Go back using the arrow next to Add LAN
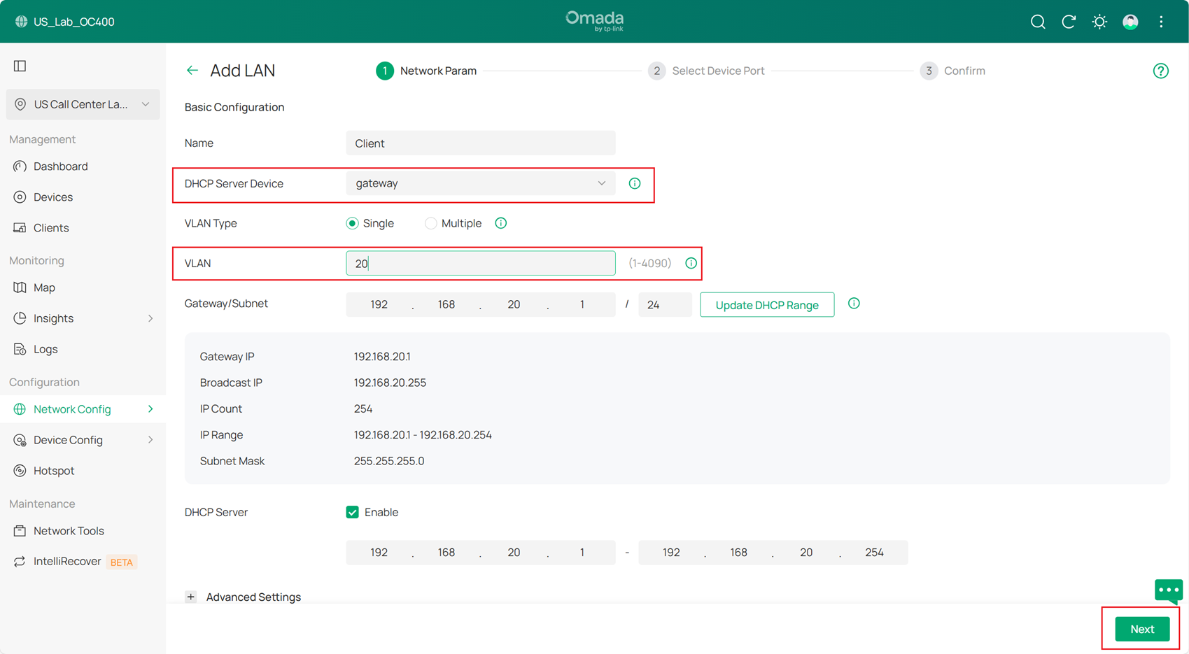This screenshot has height=654, width=1189. click(x=192, y=70)
